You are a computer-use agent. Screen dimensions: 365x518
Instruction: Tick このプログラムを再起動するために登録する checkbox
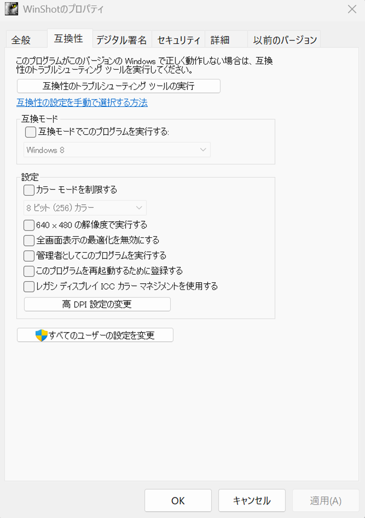[x=29, y=271]
